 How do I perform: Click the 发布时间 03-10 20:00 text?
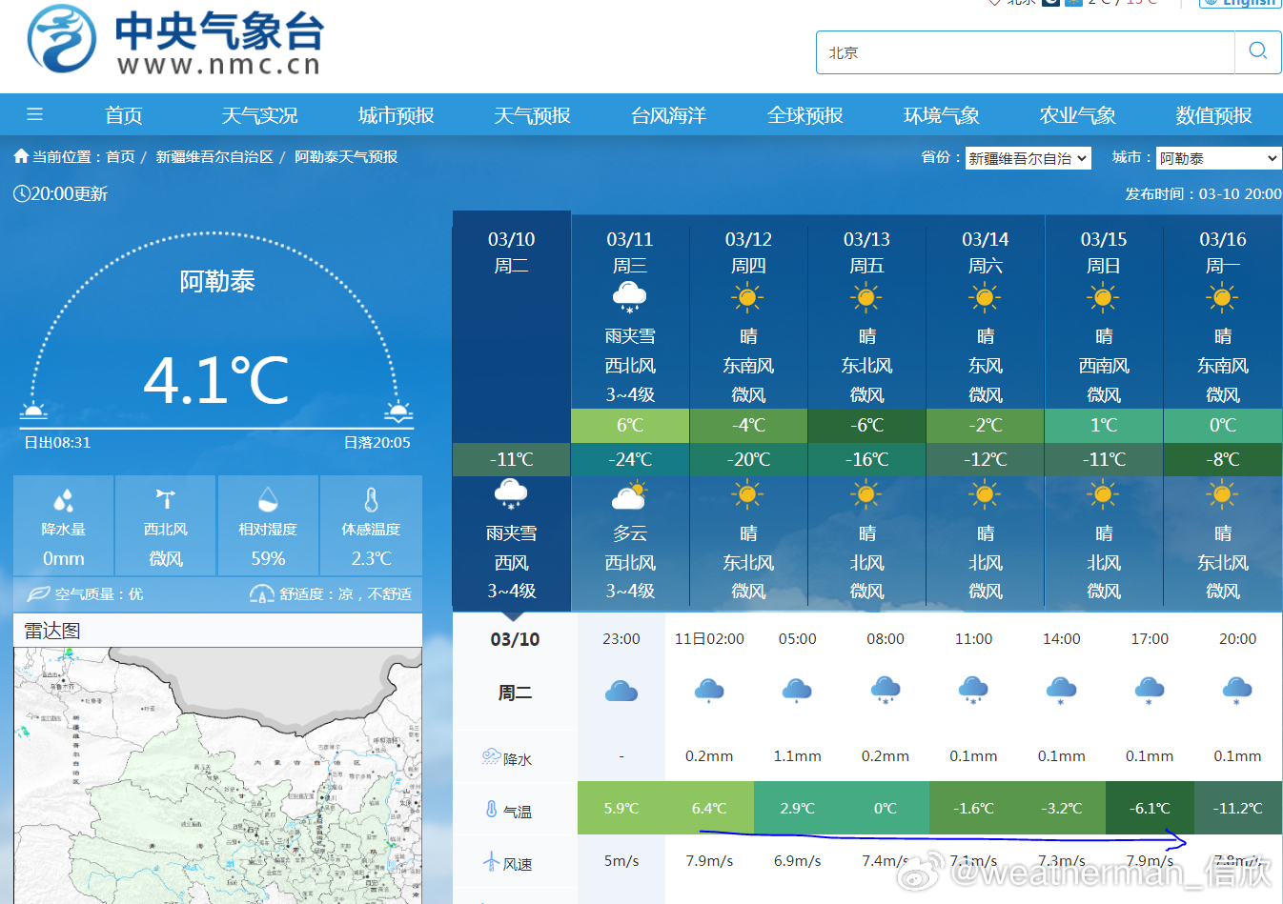(1203, 193)
